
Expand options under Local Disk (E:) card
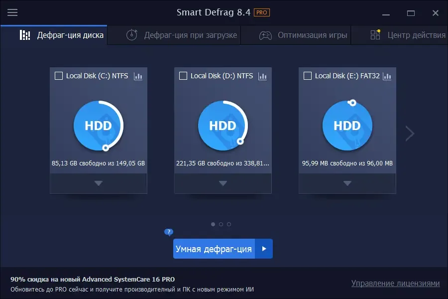(x=347, y=183)
